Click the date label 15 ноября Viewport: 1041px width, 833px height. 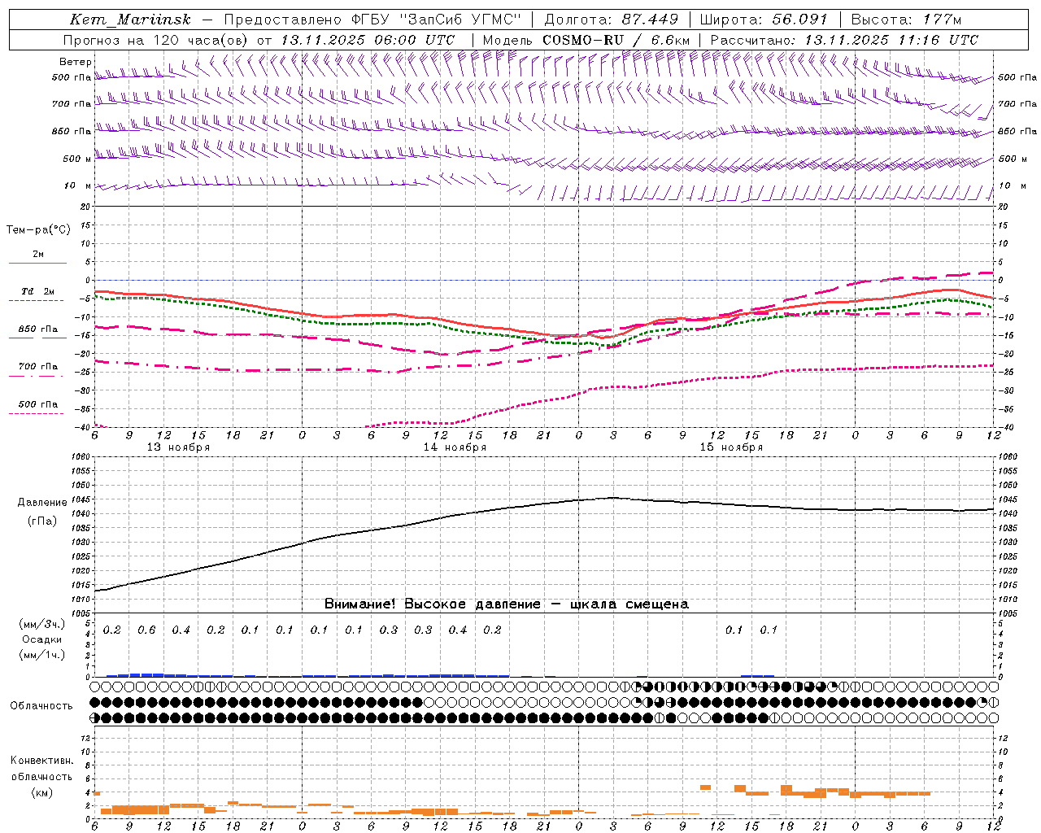tap(731, 447)
